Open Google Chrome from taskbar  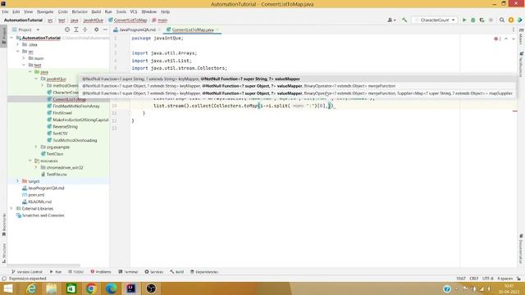[x=91, y=288]
